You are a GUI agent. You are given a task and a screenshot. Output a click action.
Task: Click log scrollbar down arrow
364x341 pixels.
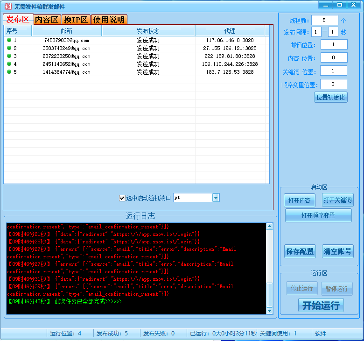[269, 311]
